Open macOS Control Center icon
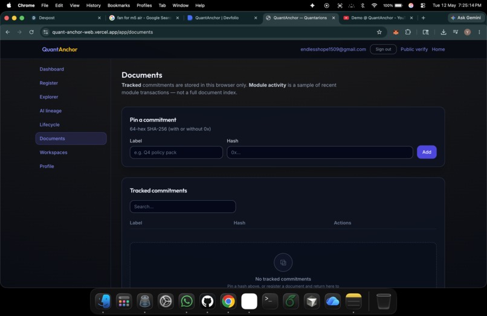 (x=423, y=5)
